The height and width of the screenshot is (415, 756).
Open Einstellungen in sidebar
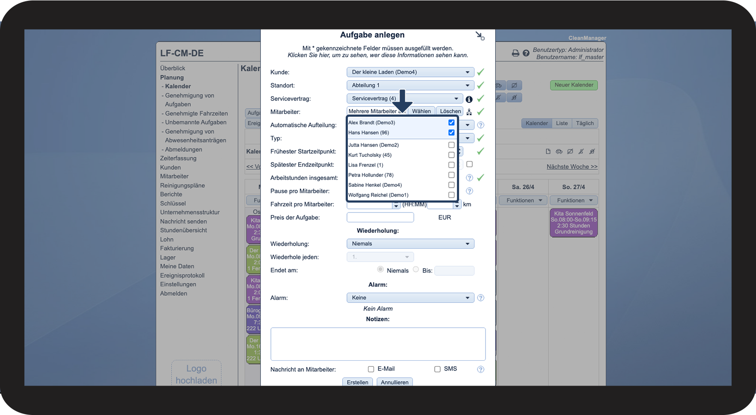pyautogui.click(x=178, y=285)
